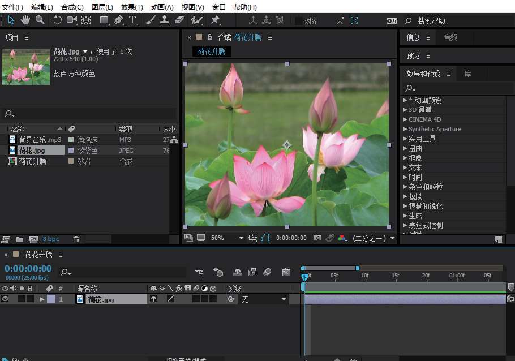Select the Eraser tool
Screen dimensions: 515x361
179,20
